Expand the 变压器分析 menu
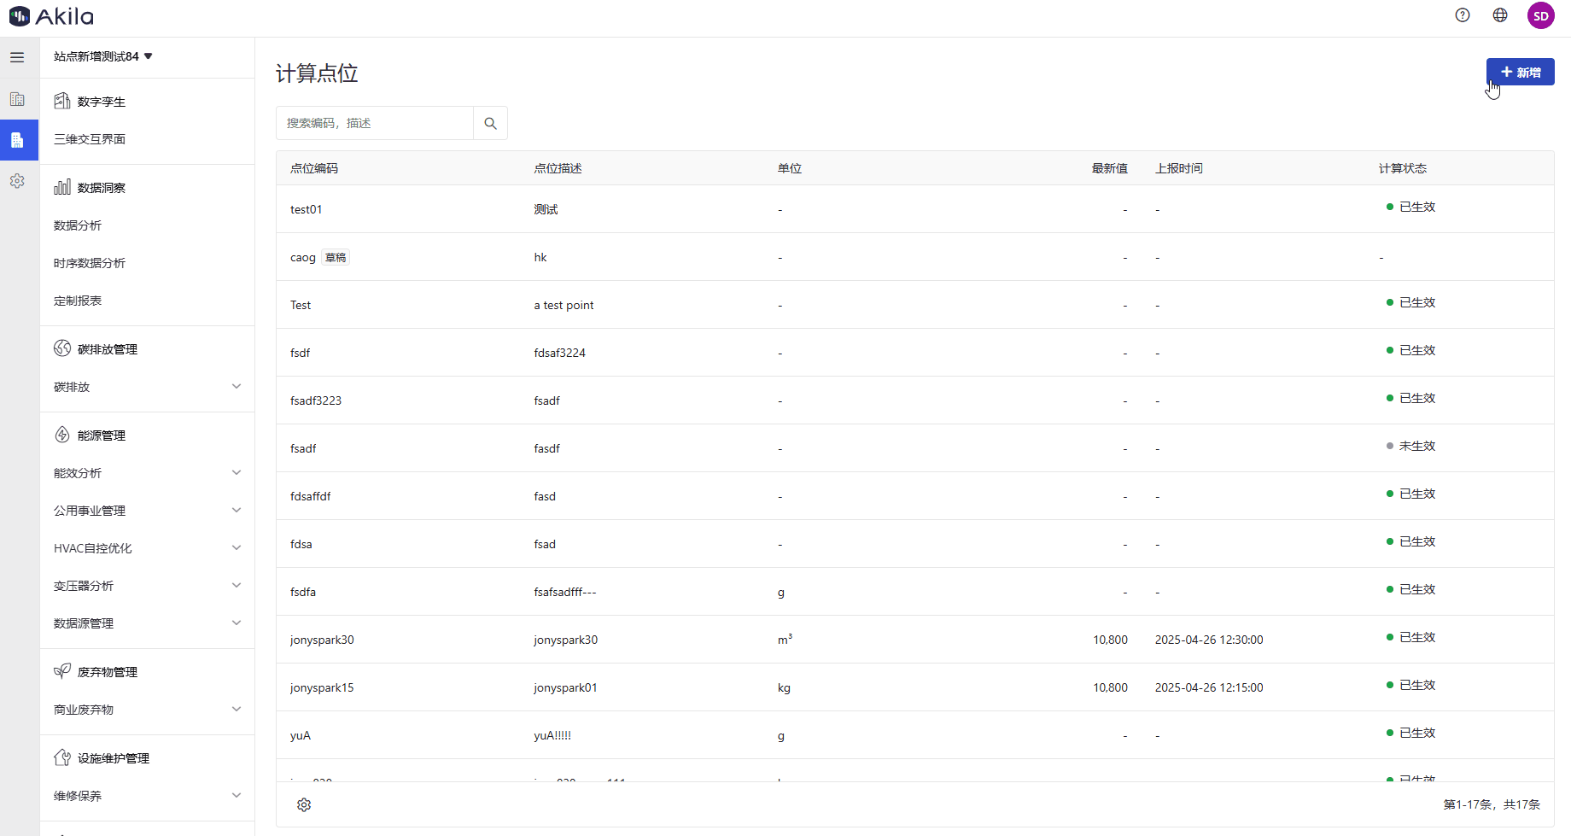The image size is (1571, 836). [147, 586]
